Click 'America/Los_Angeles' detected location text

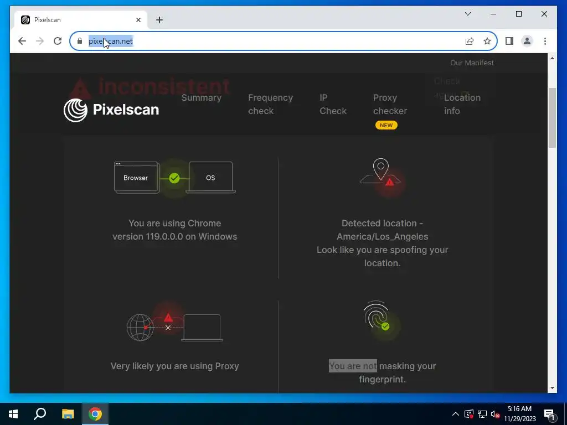[382, 237]
